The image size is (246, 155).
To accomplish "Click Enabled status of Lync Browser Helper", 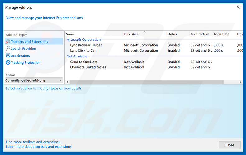I will (173, 45).
